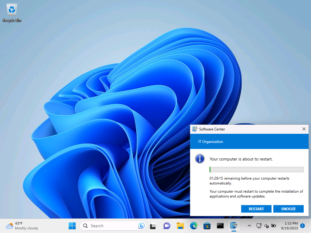Open the weather widget showing 63°F
This screenshot has height=233, width=311.
[22, 226]
